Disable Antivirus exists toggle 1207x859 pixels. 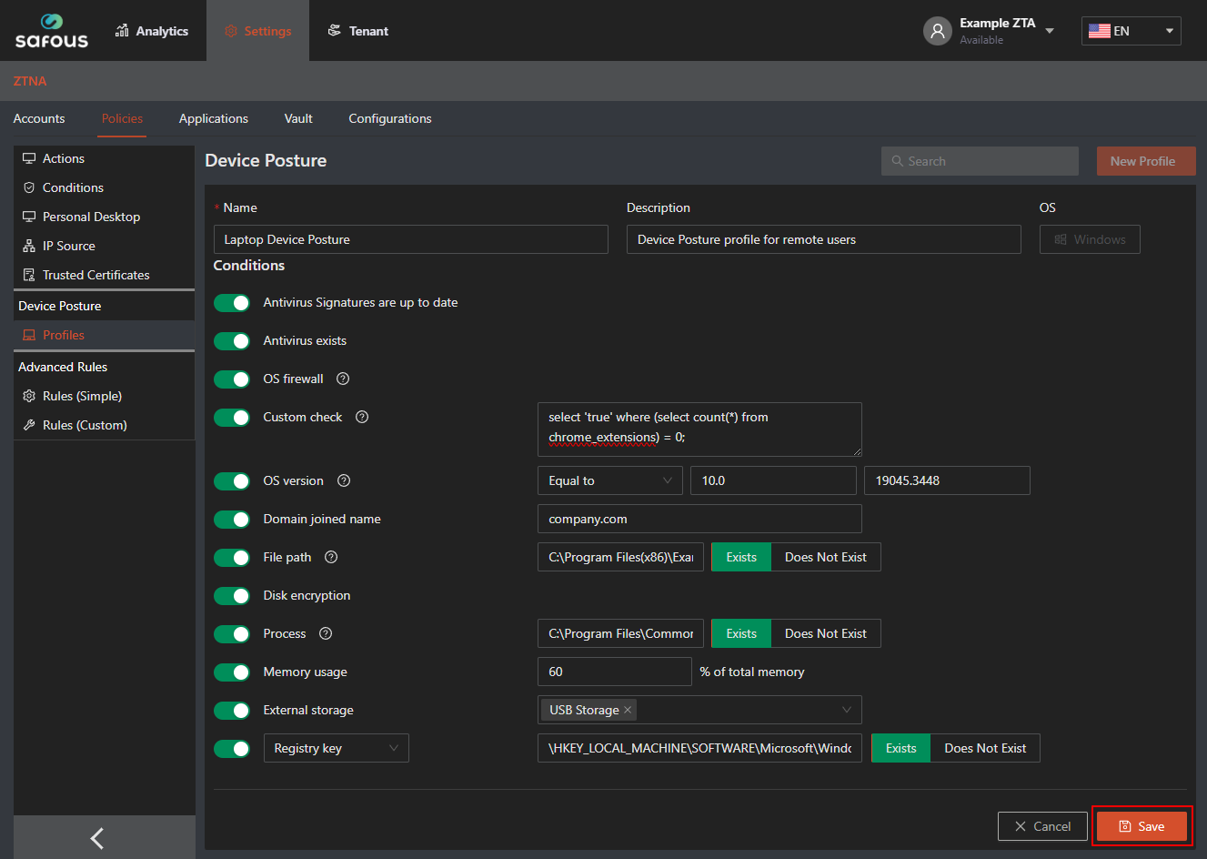click(232, 341)
